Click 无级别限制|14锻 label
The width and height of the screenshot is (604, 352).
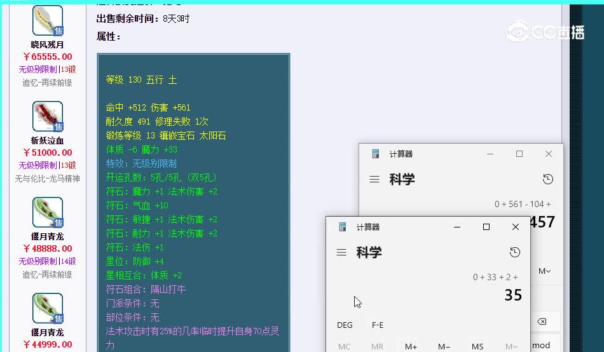click(x=48, y=261)
